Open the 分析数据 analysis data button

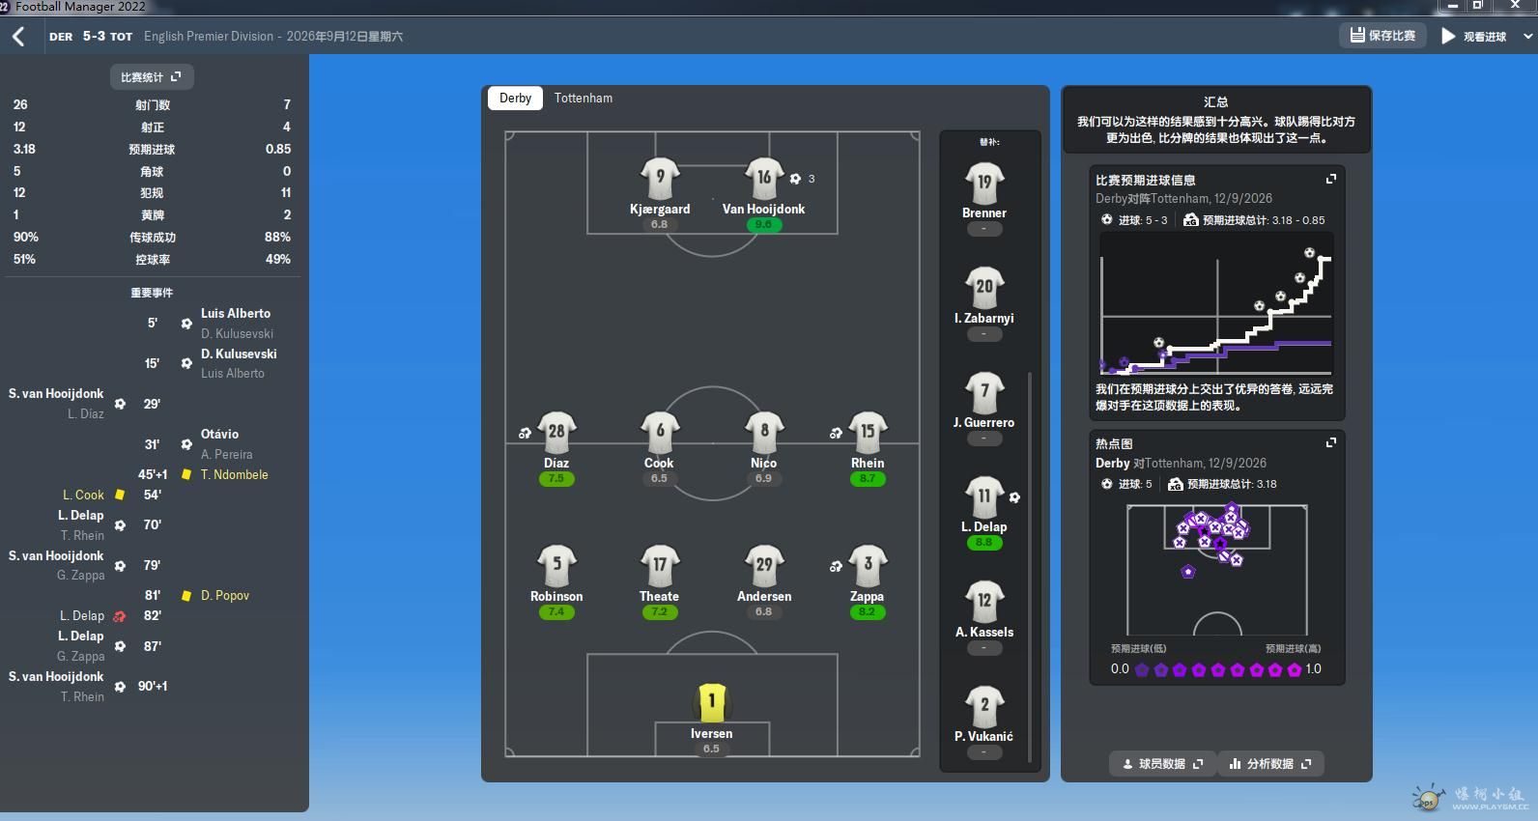(1270, 764)
